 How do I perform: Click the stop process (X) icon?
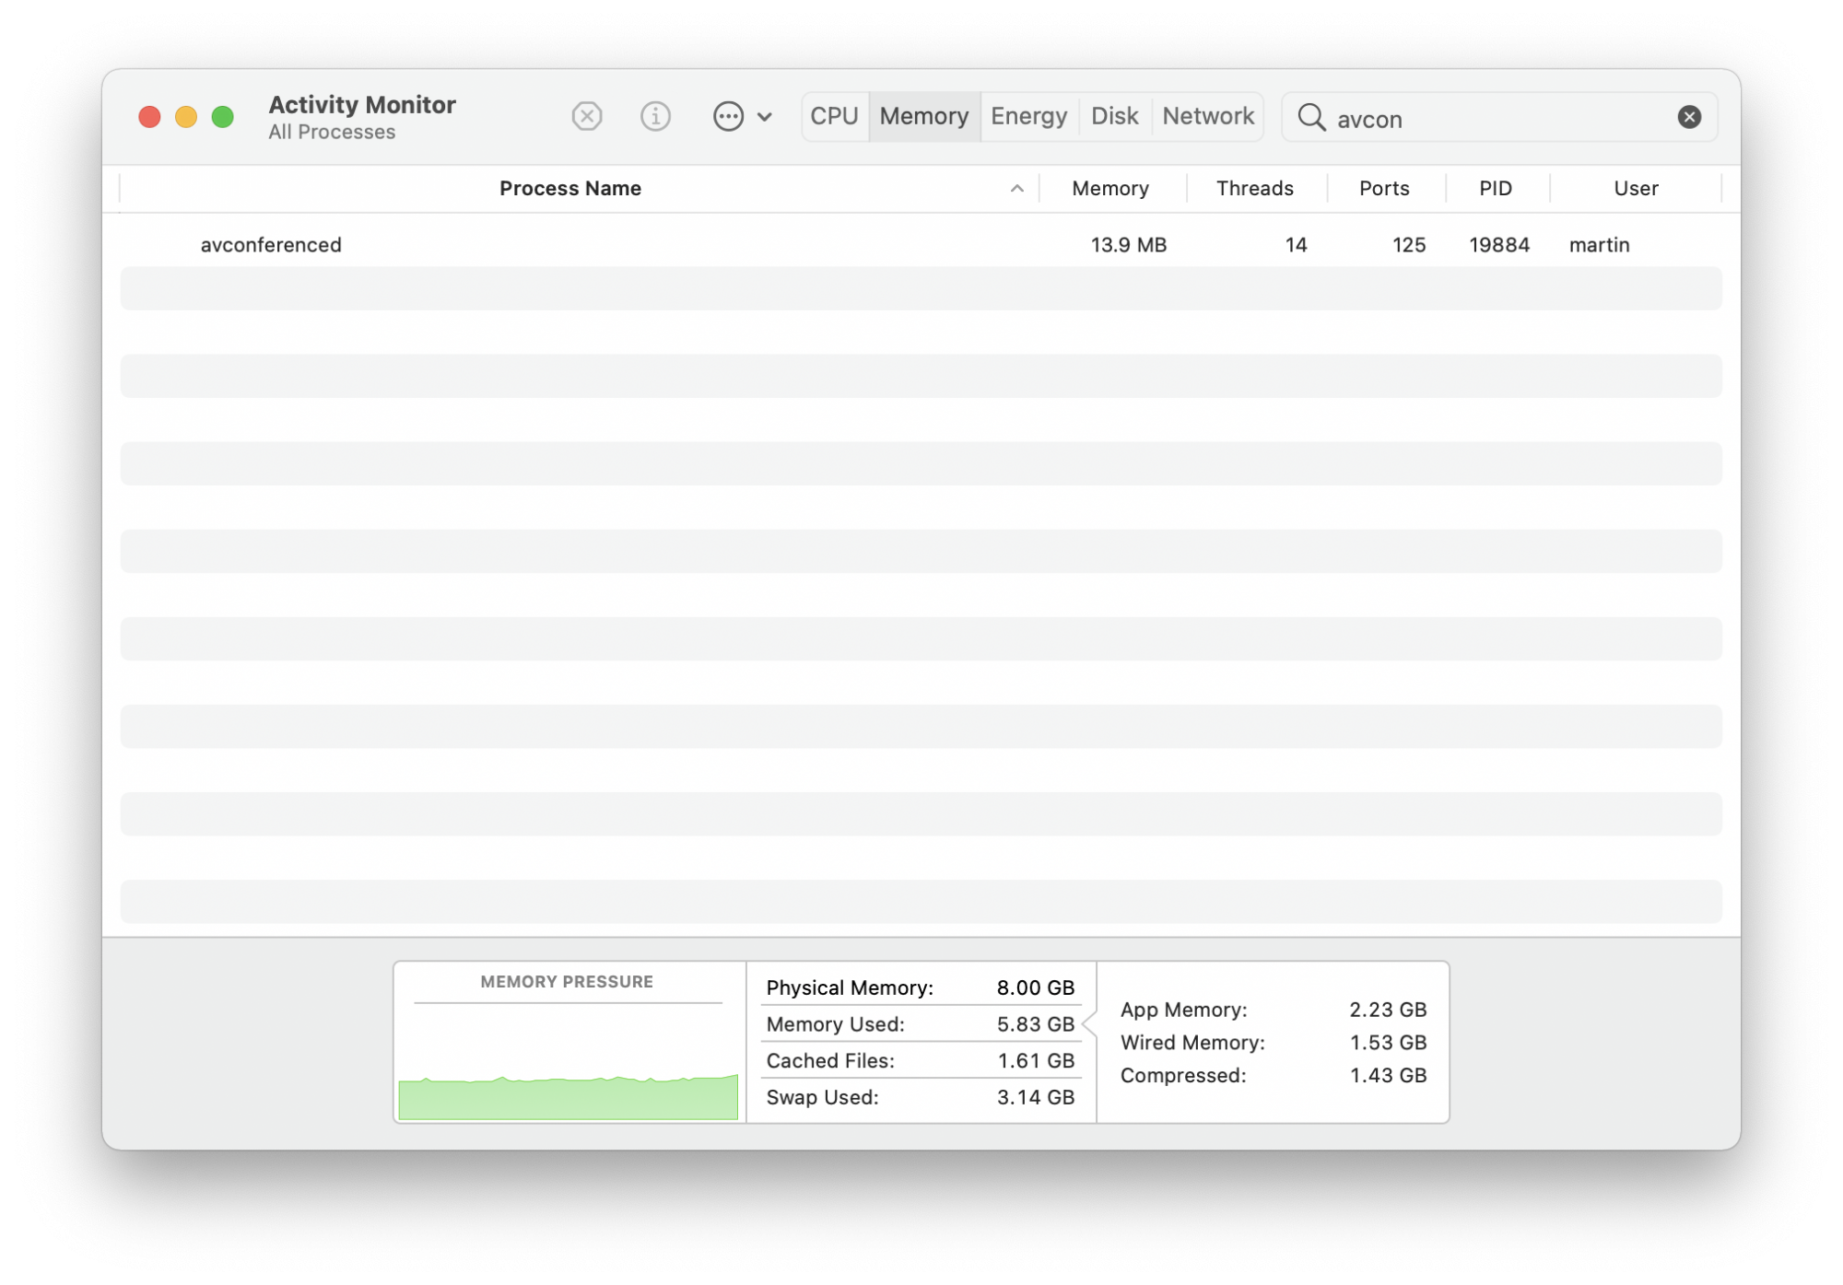coord(587,116)
